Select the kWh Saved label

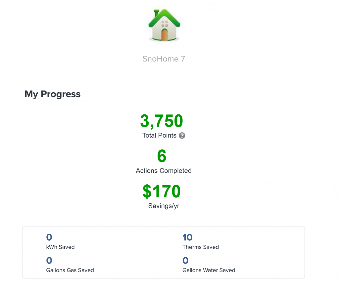[x=60, y=247]
